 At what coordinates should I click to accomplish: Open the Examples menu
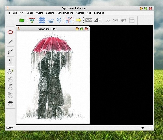99,13
